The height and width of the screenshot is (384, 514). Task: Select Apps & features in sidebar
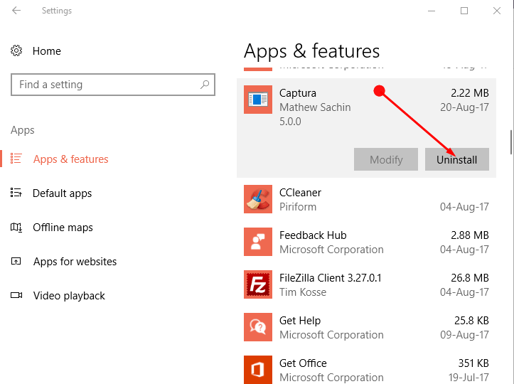[71, 159]
